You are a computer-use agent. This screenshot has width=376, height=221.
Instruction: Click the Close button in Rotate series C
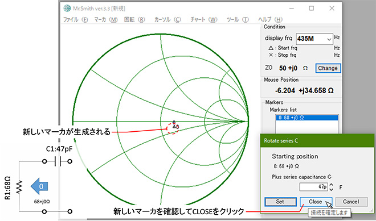pos(316,202)
